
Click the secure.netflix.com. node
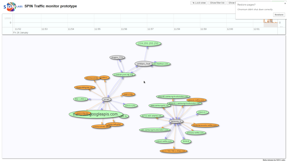point(196,100)
